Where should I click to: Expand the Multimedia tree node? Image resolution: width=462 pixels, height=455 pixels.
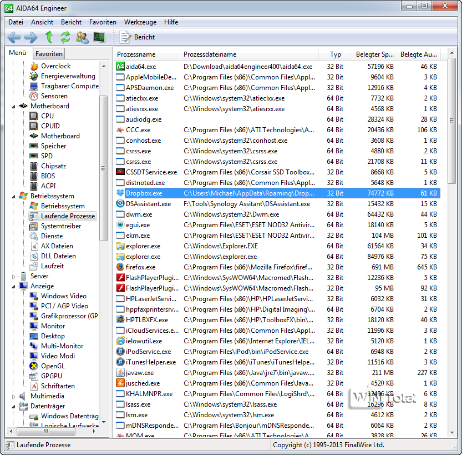[14, 396]
